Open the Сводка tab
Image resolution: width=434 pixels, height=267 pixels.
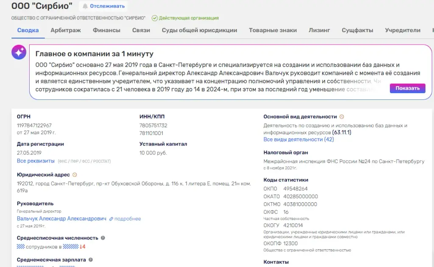(x=28, y=30)
